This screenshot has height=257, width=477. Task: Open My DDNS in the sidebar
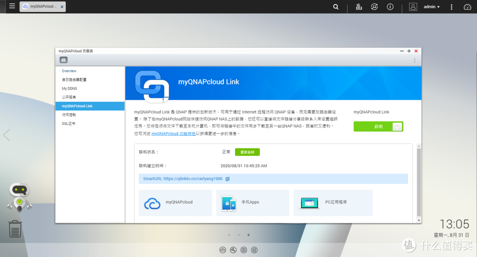[x=69, y=88]
